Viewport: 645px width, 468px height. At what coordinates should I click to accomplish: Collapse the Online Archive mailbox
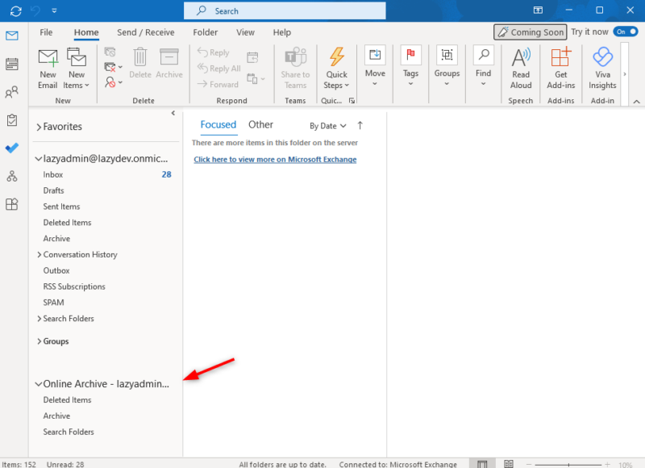point(39,383)
